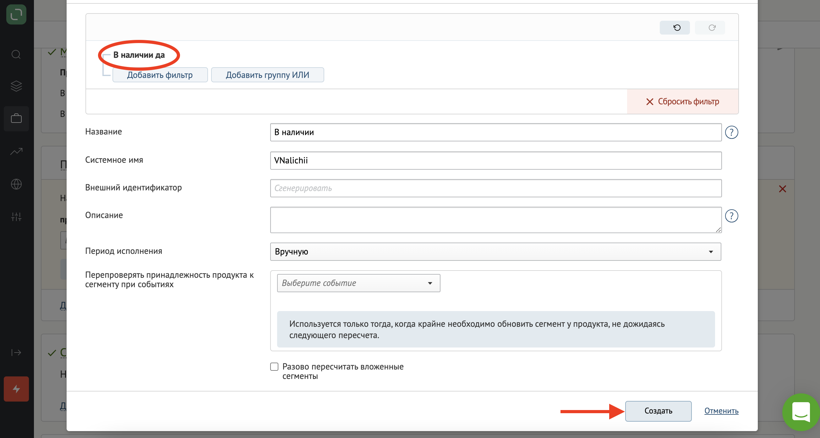Image resolution: width=820 pixels, height=438 pixels.
Task: Click the expand-sidebar arrow icon
Action: [x=16, y=352]
